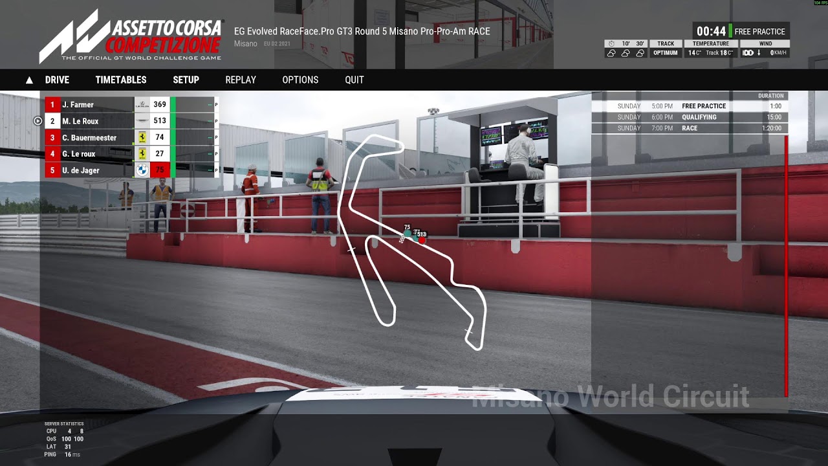Click the 00:44 session timer

tap(711, 31)
